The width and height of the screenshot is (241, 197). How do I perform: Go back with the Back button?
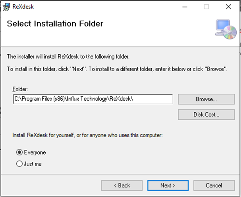coord(122,185)
